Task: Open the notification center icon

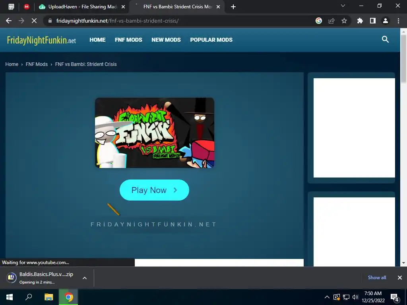Action: point(395,297)
